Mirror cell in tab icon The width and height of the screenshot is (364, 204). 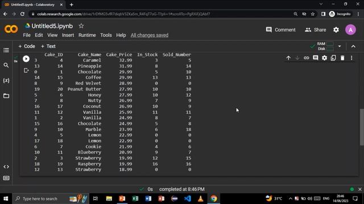(333, 58)
